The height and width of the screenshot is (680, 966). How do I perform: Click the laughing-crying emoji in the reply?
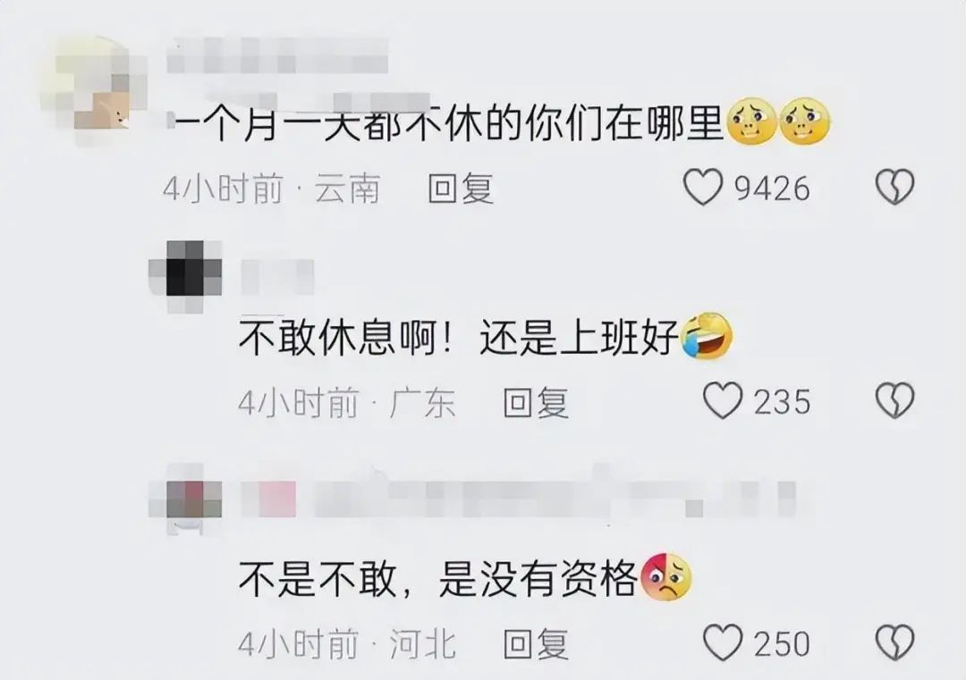point(706,336)
